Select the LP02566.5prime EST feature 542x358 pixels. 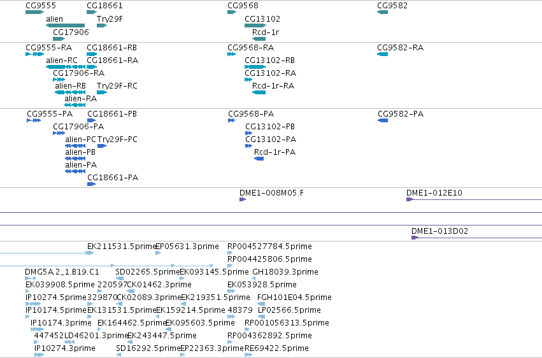261,317
